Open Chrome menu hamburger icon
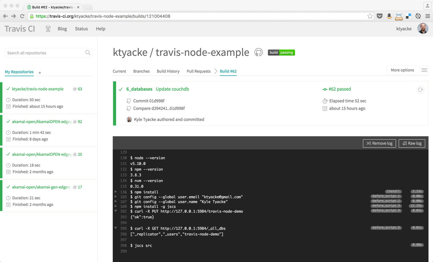The height and width of the screenshot is (262, 433). point(428,16)
